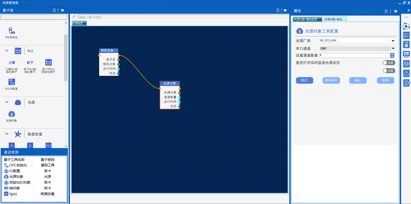Collapse the 光源 category
411x204 pixels.
click(x=7, y=102)
